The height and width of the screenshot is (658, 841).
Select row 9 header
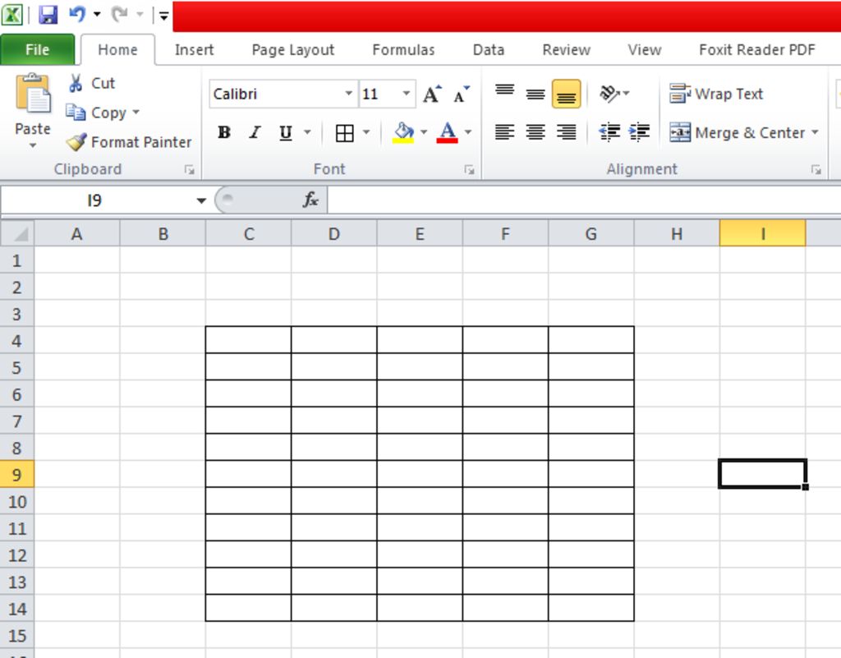(16, 474)
